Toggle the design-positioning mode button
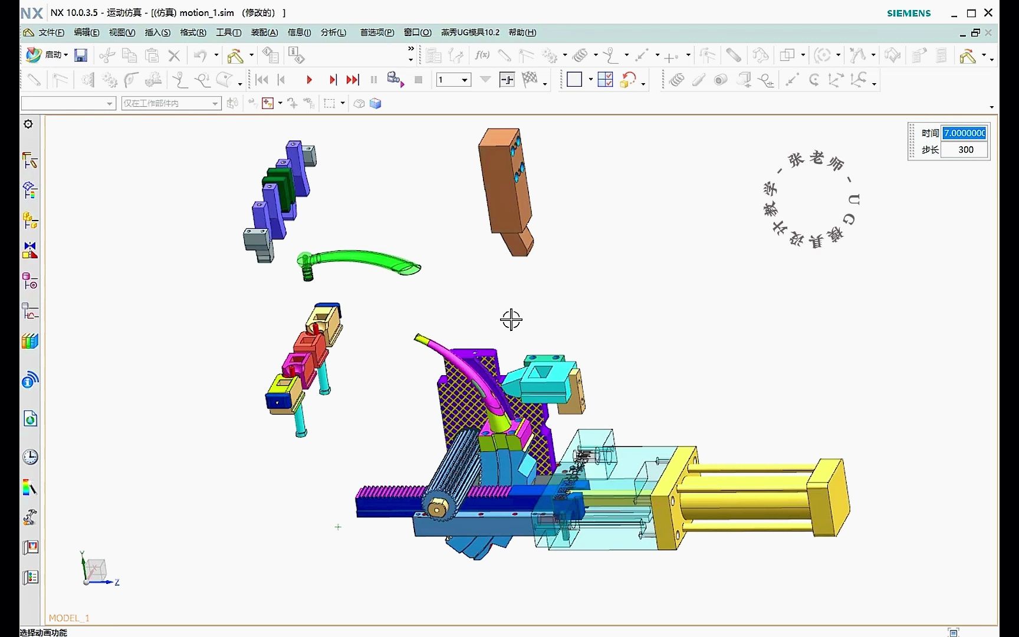Image resolution: width=1019 pixels, height=637 pixels. click(507, 79)
